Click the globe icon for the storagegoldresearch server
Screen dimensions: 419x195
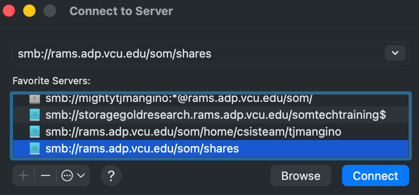[35, 115]
